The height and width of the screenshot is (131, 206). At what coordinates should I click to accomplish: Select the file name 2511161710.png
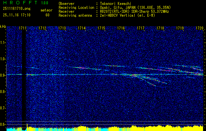coord(17,9)
